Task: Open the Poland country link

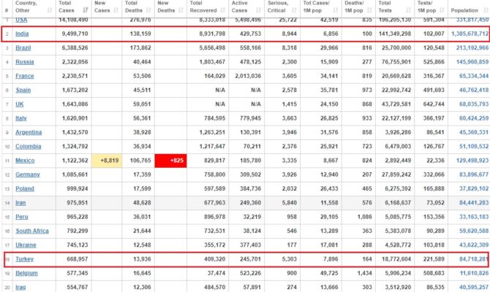Action: [25, 188]
